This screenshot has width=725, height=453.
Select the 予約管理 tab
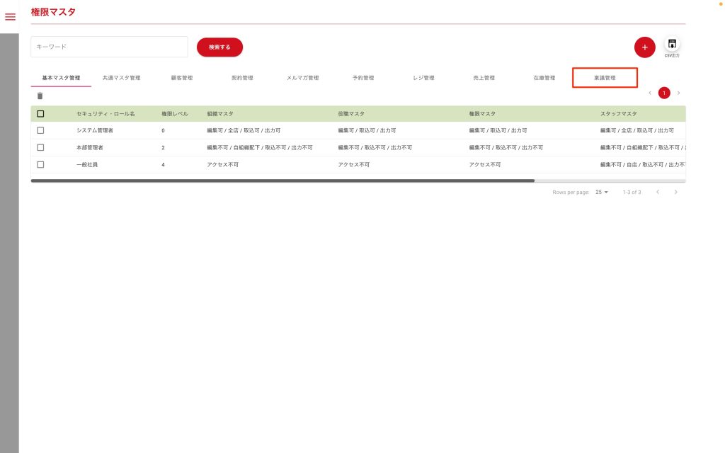[363, 78]
